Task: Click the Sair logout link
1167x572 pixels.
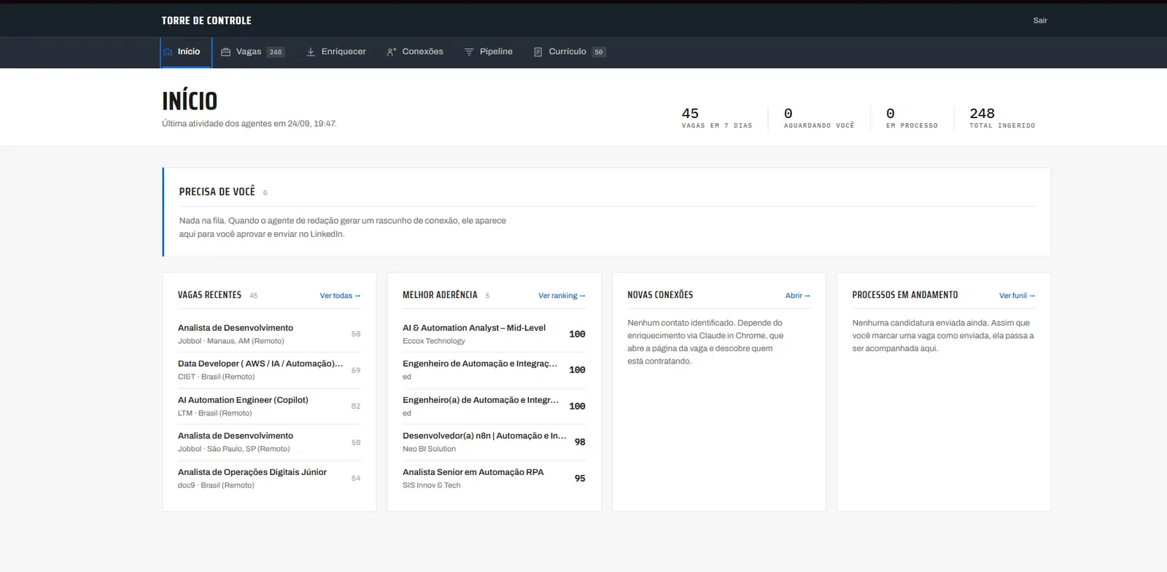Action: coord(1040,20)
